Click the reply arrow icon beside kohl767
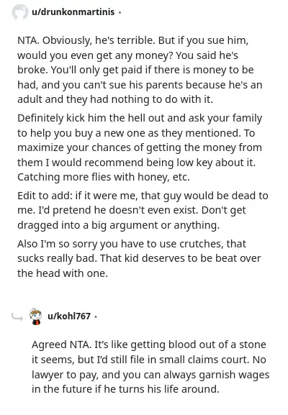This screenshot has width=288, height=415. (17, 316)
